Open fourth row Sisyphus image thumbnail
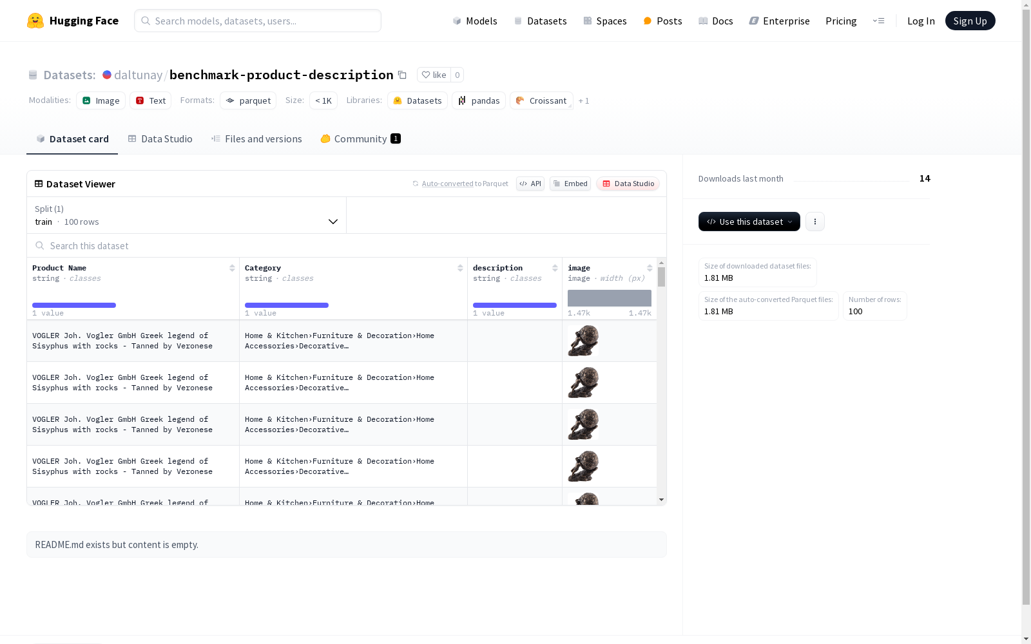This screenshot has width=1031, height=644. pyautogui.click(x=583, y=466)
